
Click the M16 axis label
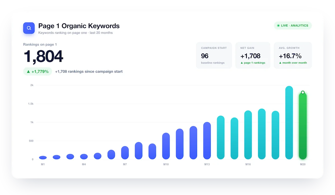pos(248,164)
